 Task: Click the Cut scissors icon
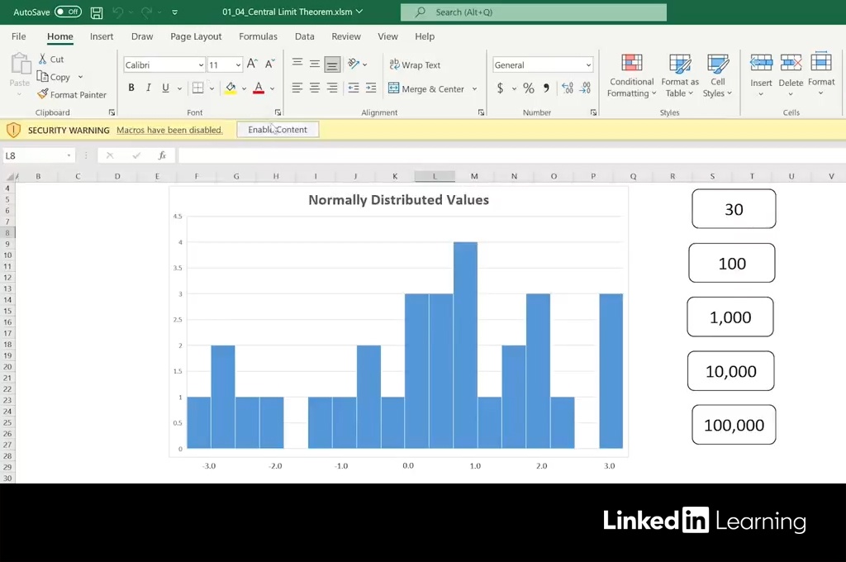pos(43,60)
